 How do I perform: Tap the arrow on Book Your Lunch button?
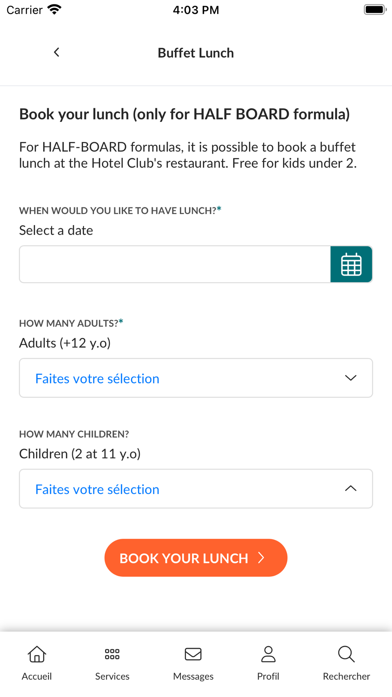pos(261,558)
